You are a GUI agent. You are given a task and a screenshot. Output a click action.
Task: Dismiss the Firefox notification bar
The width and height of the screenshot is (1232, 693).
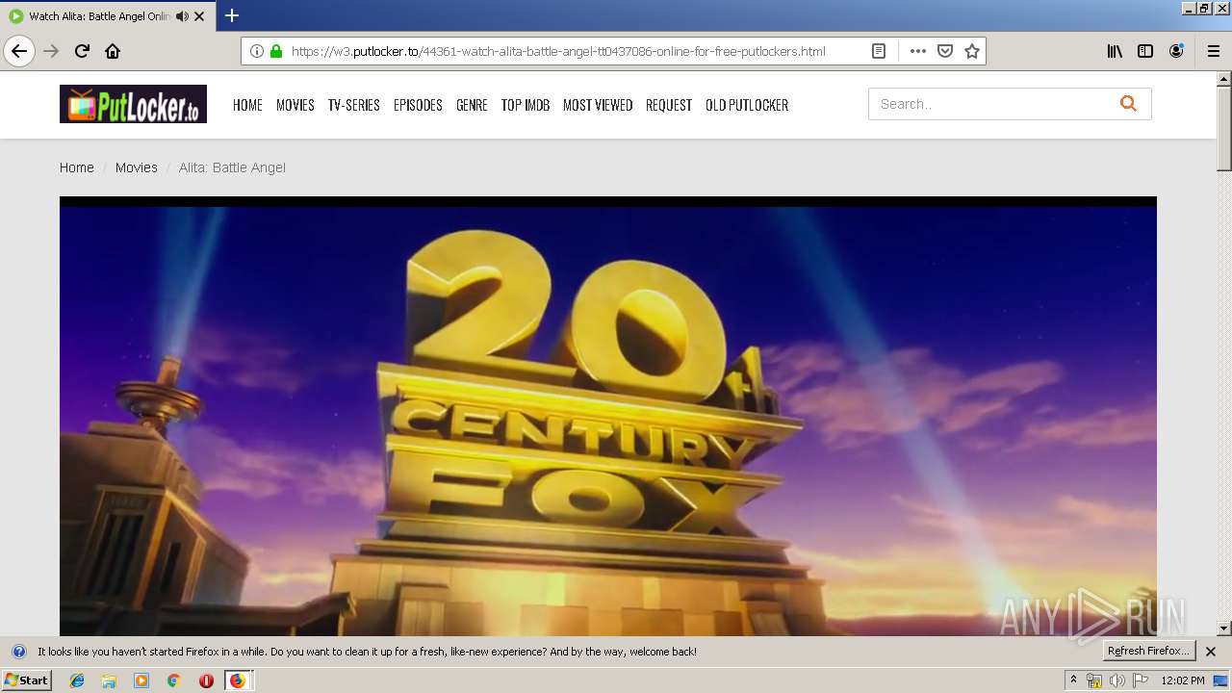coord(1211,652)
